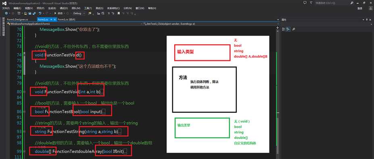Click the toolbar icon right of Find in Files
This screenshot has height=159, width=374.
coord(99,13)
